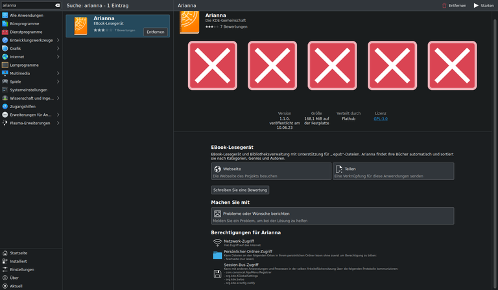Click Schreiben Sie eine Bewertung button
The image size is (498, 290).
click(x=240, y=190)
